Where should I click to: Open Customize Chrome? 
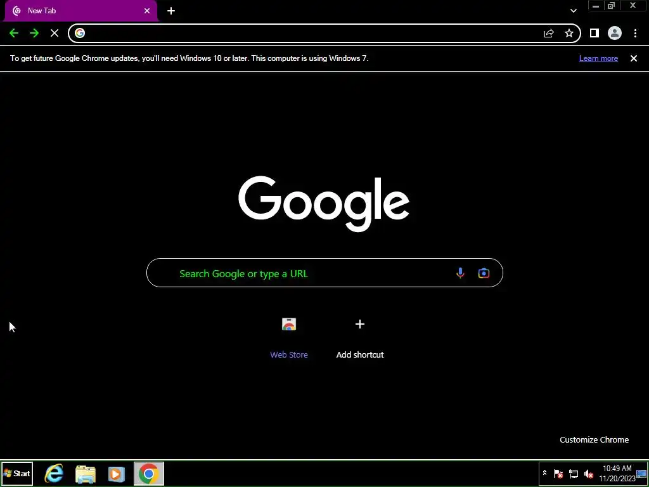(x=594, y=440)
